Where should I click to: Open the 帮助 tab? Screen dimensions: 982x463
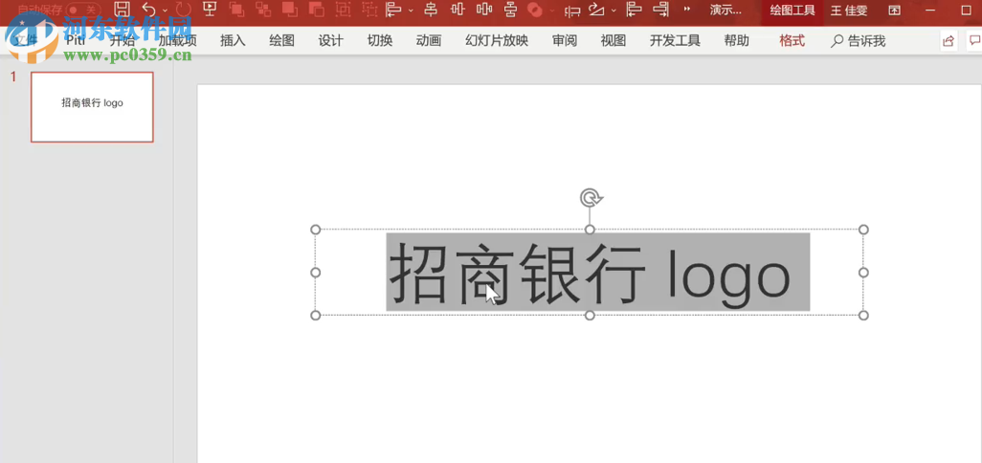tap(737, 41)
